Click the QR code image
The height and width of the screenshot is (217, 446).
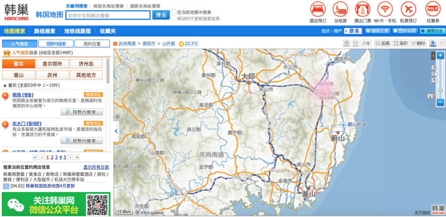[98, 204]
